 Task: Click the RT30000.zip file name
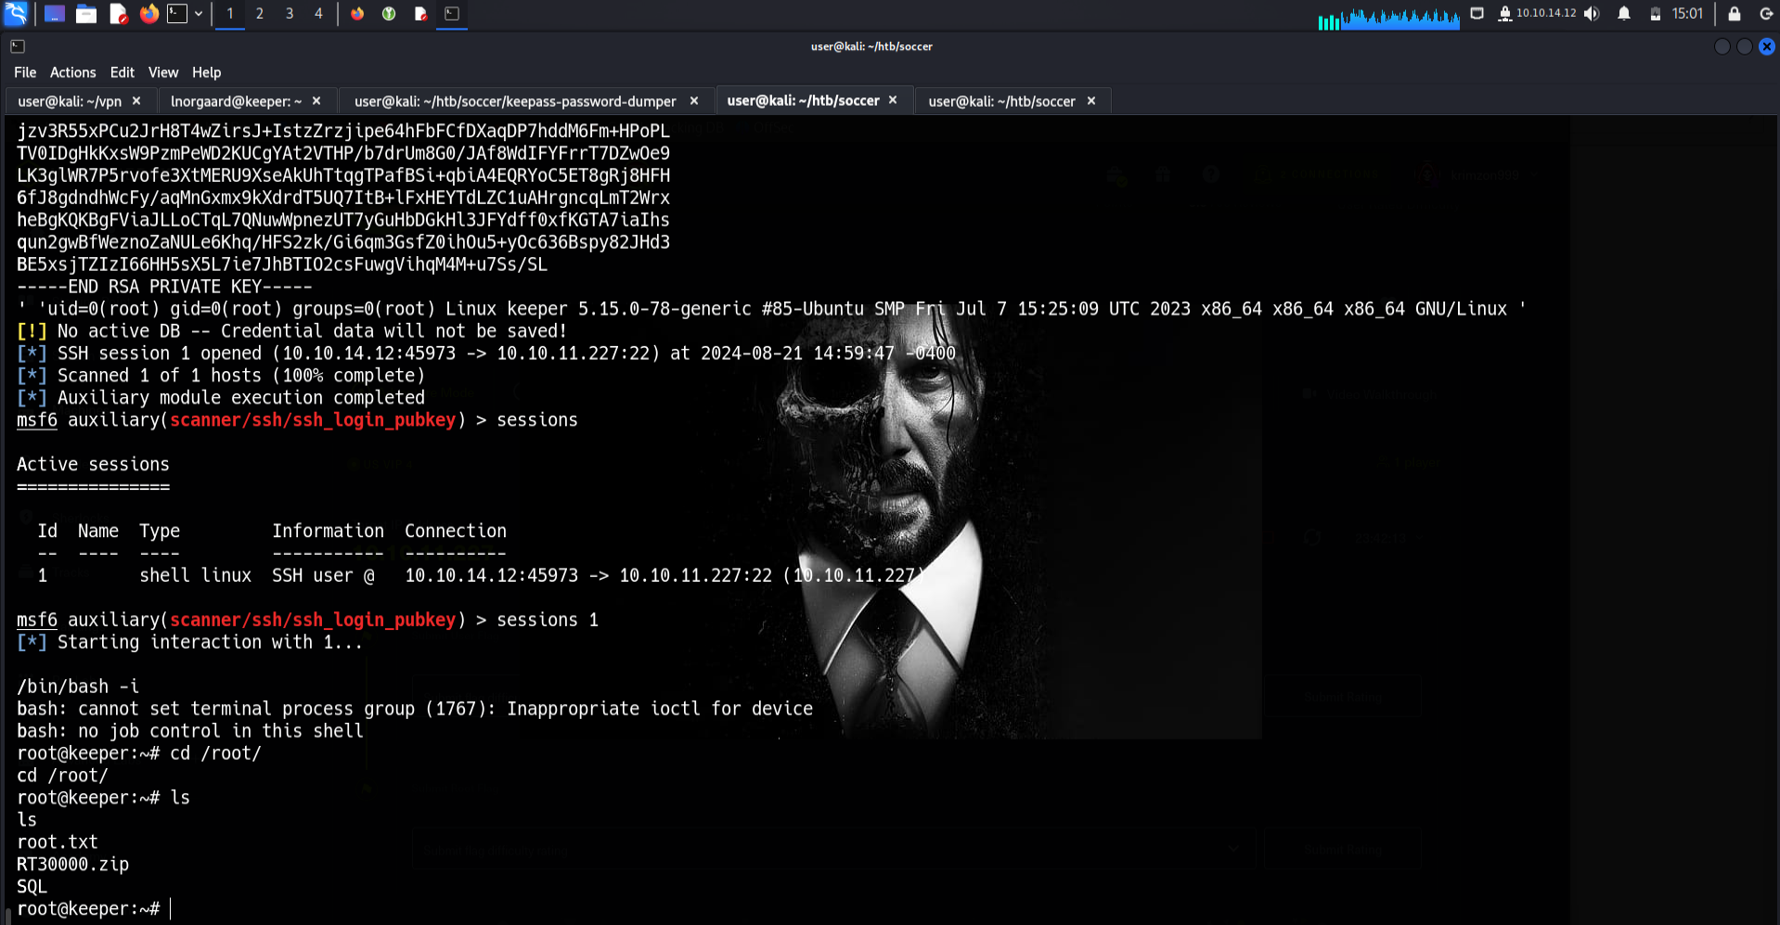[x=72, y=865]
